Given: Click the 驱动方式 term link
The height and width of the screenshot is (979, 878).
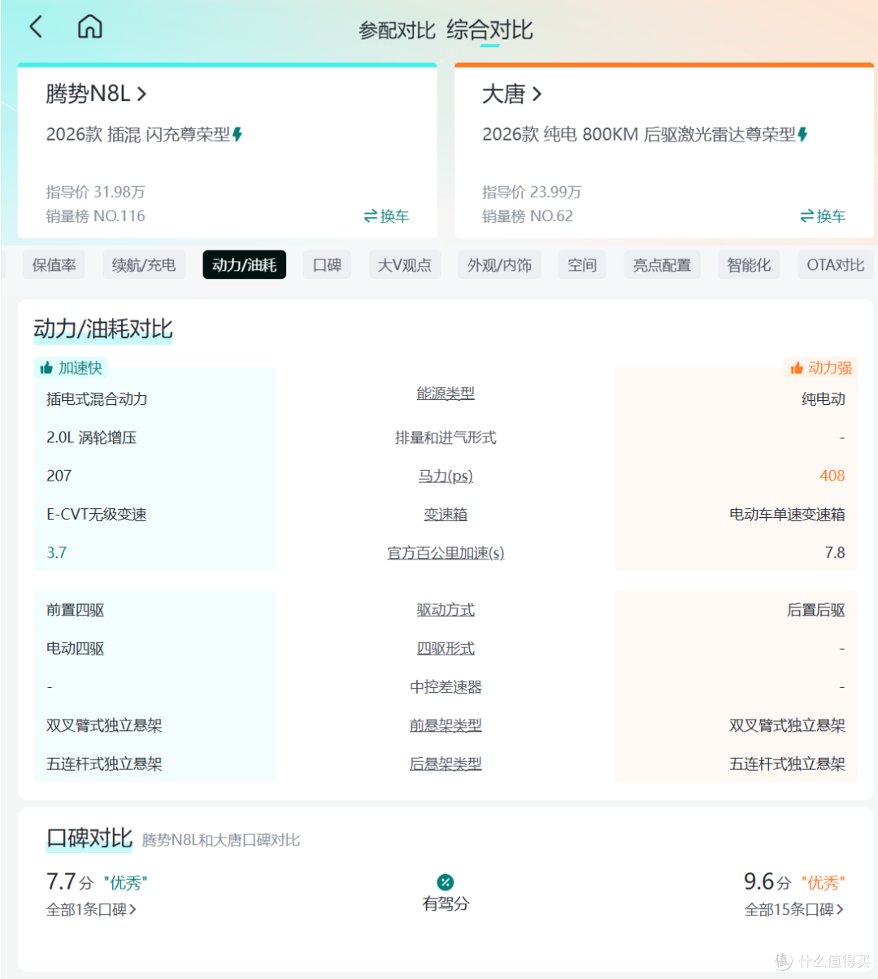Looking at the screenshot, I should tap(446, 610).
